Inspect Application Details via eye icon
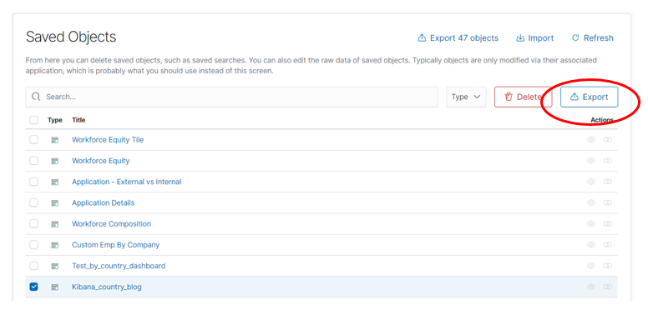This screenshot has height=310, width=648. pyautogui.click(x=591, y=202)
